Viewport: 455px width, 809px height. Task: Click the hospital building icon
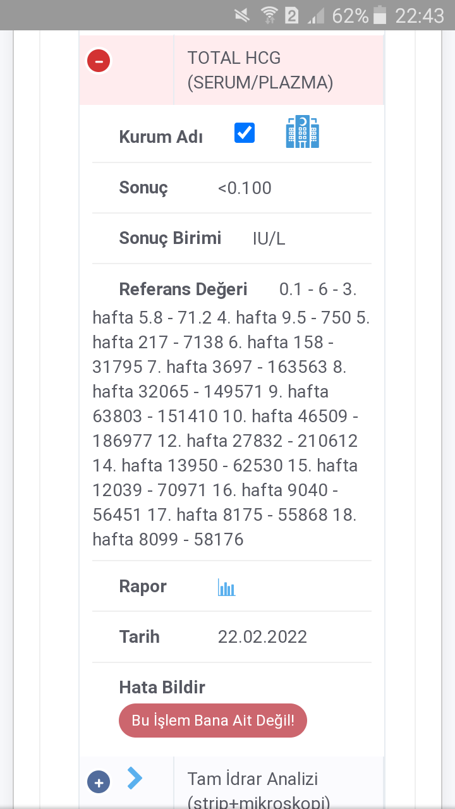click(x=303, y=132)
